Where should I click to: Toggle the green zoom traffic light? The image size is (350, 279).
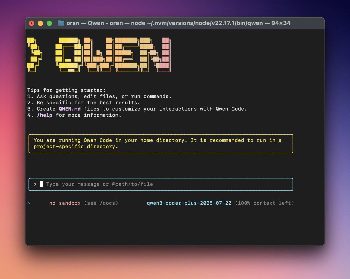tap(49, 23)
